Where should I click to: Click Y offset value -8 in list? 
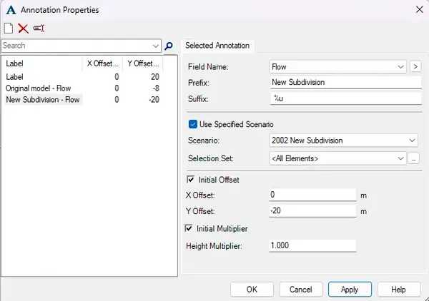[156, 88]
